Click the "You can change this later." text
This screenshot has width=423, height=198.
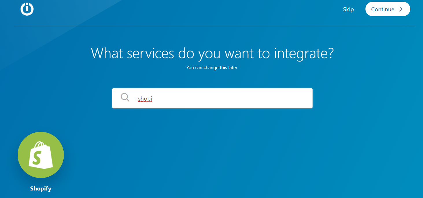[x=212, y=68]
